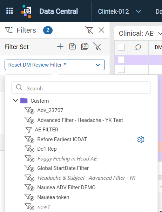This screenshot has height=212, width=162.
Task: Click the filters count badge 2
Action: (48, 30)
